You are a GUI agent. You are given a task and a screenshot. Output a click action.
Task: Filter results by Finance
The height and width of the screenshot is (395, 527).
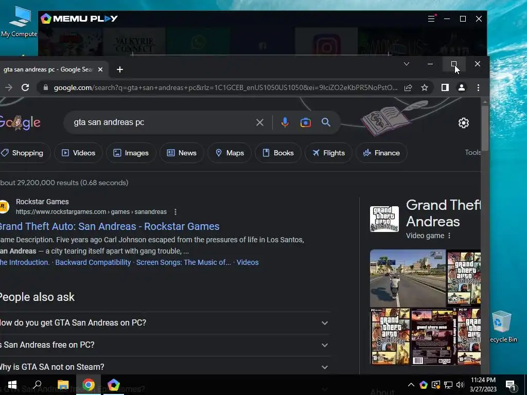click(381, 153)
